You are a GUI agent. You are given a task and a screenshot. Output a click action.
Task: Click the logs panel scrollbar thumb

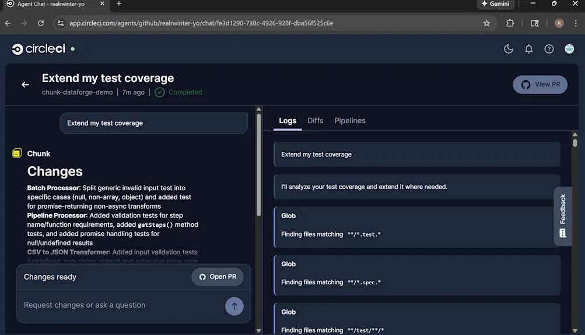click(575, 142)
